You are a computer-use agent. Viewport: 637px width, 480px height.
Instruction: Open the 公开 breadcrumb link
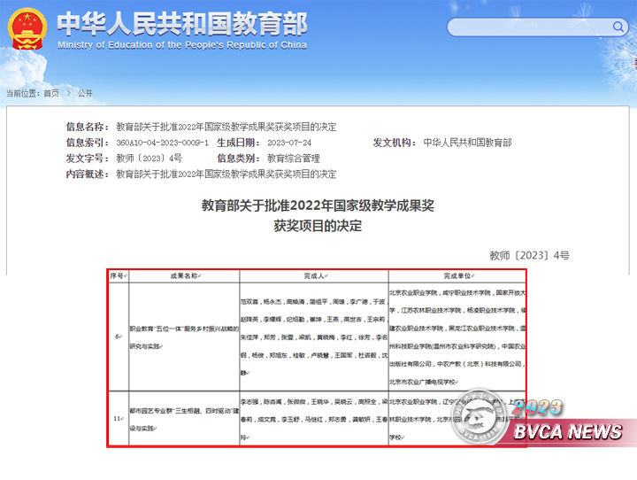click(x=85, y=93)
